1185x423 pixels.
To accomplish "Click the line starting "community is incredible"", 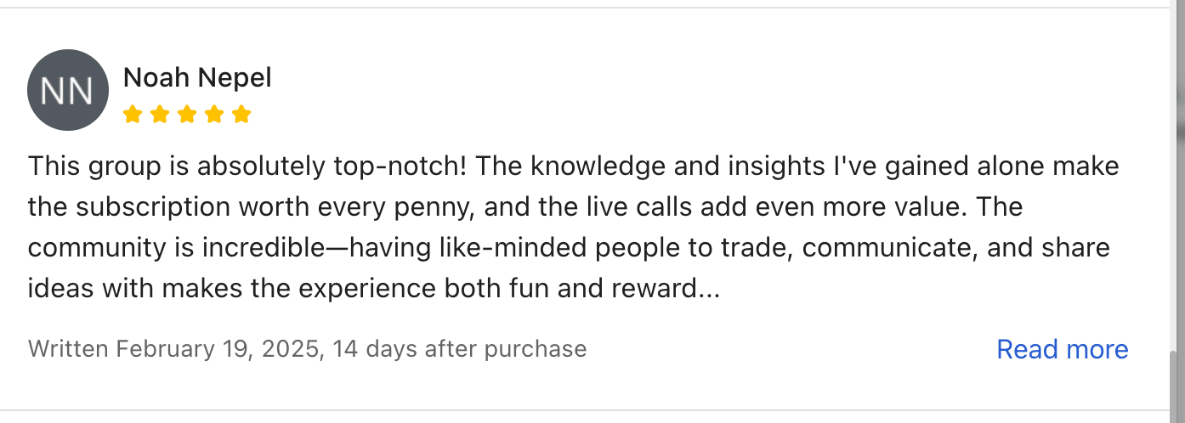I will (569, 248).
